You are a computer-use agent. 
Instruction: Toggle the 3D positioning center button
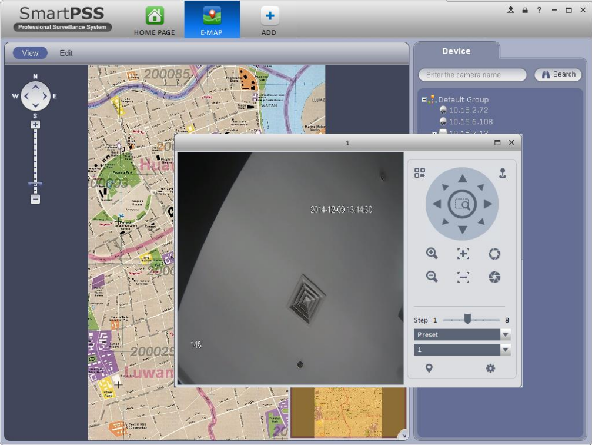tap(462, 204)
